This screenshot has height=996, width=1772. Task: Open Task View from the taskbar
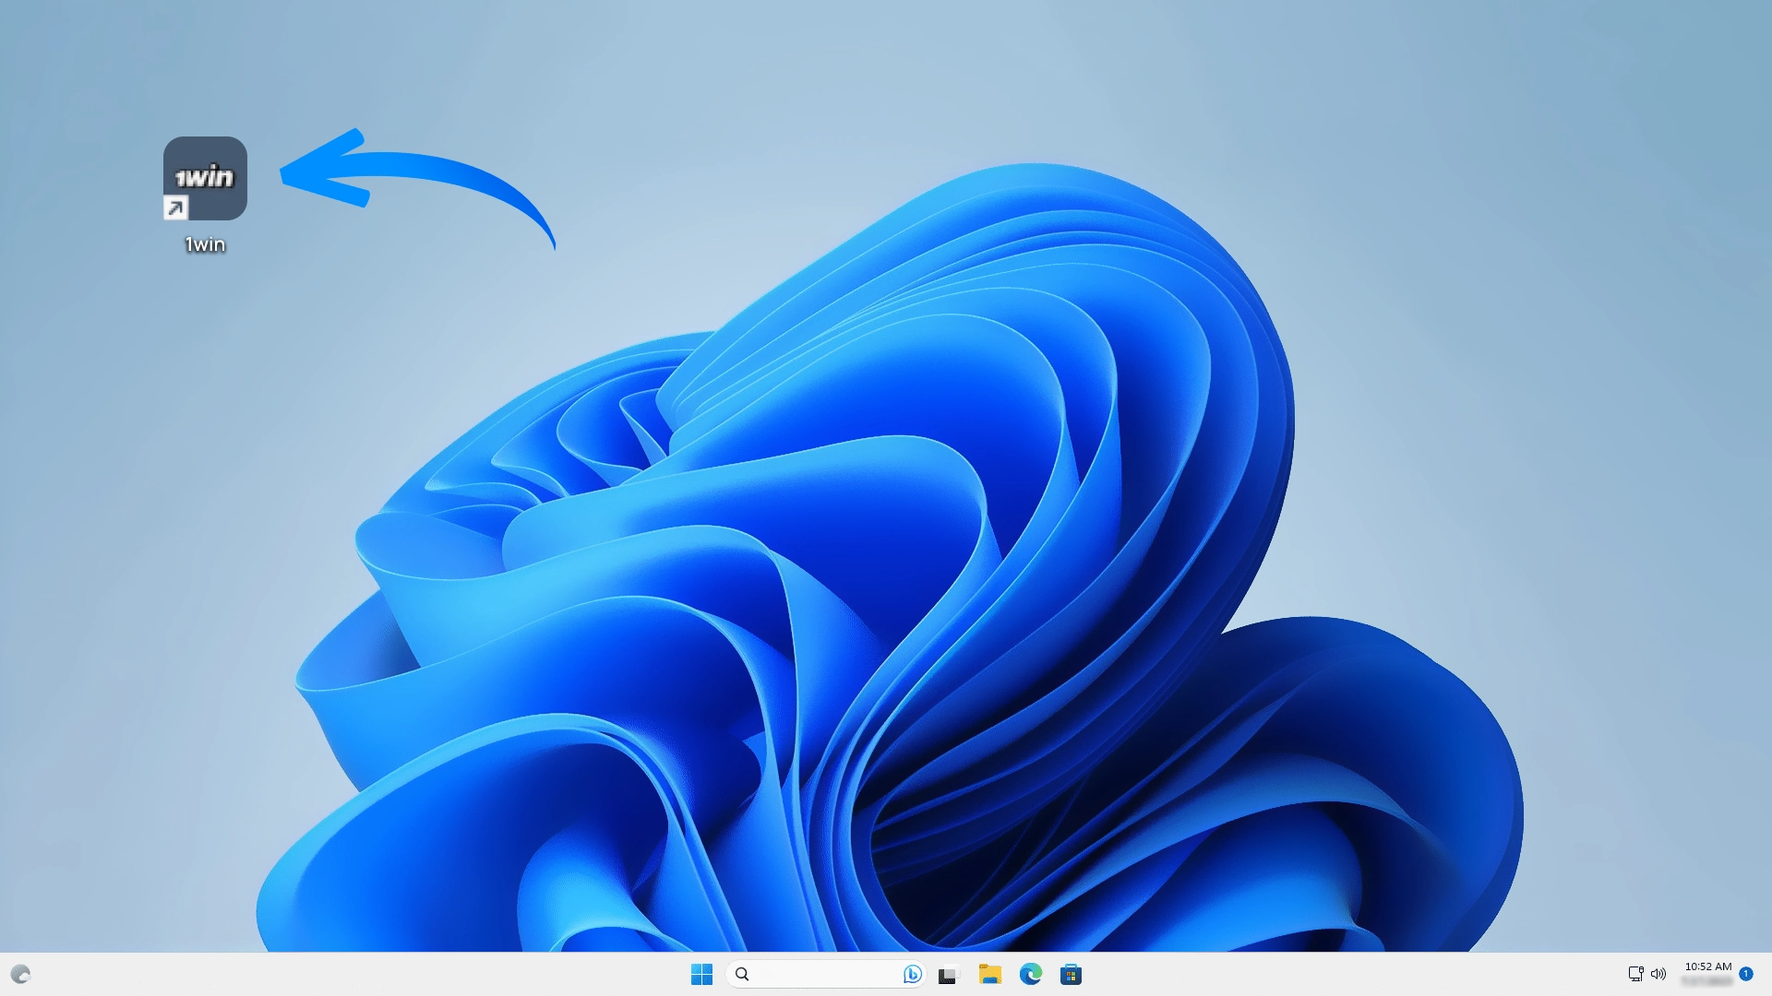click(x=948, y=975)
